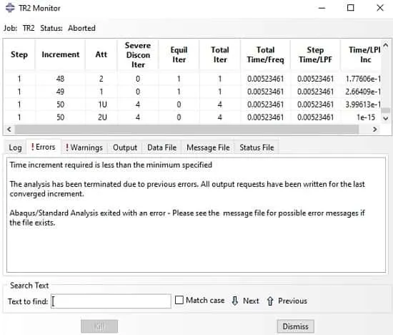Click the Step Time/LPF column header
This screenshot has height=335, width=393.
tap(315, 54)
